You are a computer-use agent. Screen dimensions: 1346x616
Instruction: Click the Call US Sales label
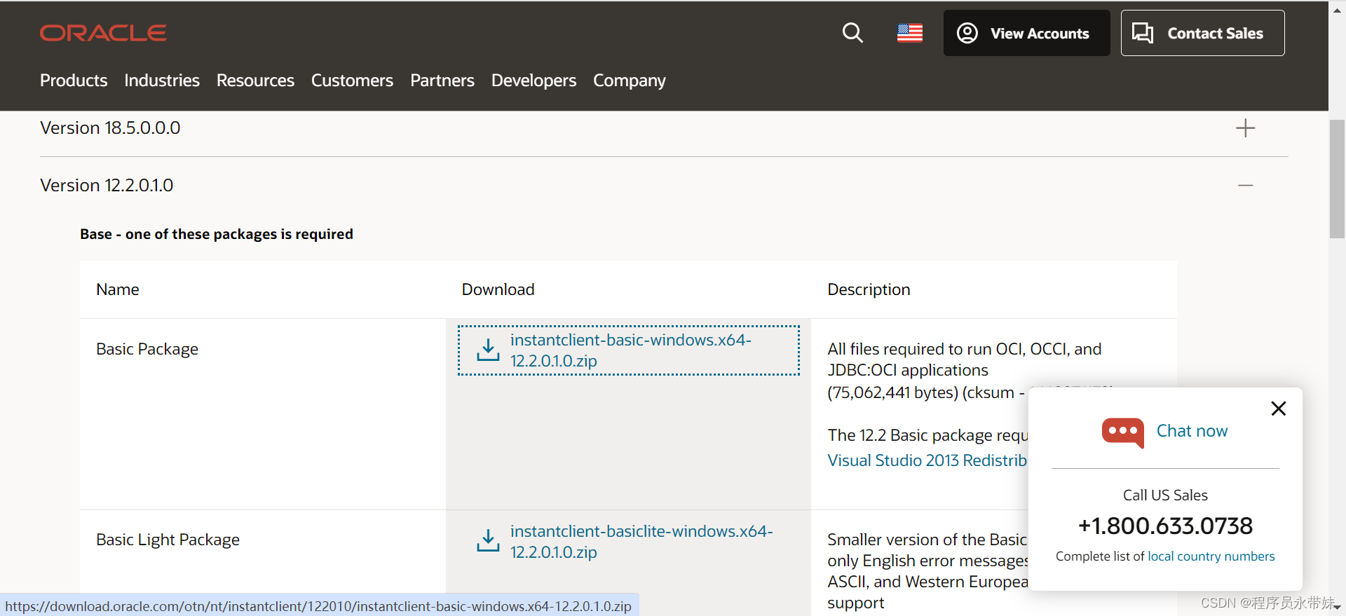point(1165,495)
